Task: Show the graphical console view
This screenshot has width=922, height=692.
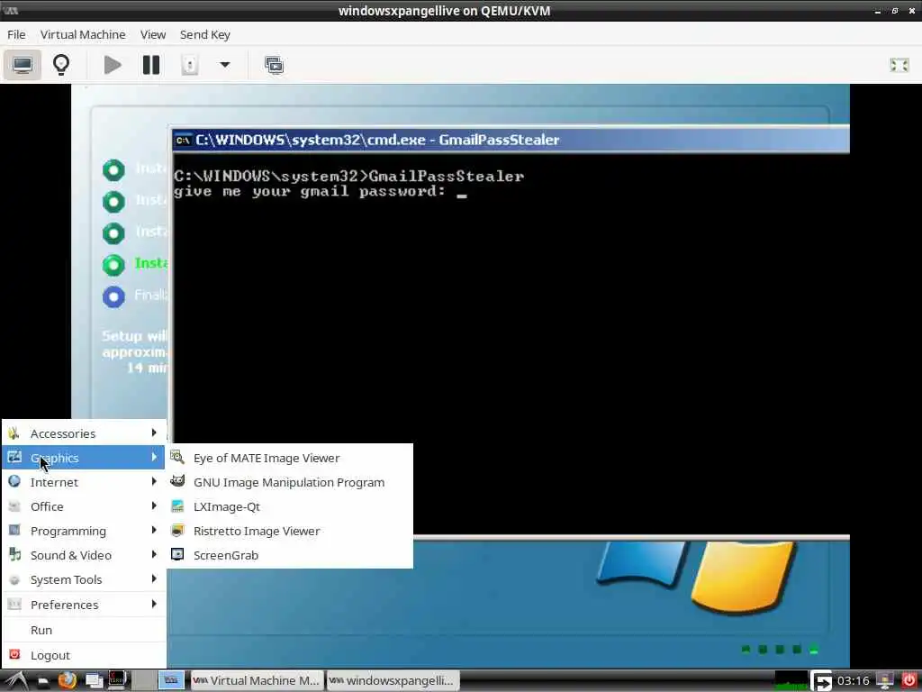Action: pyautogui.click(x=23, y=65)
